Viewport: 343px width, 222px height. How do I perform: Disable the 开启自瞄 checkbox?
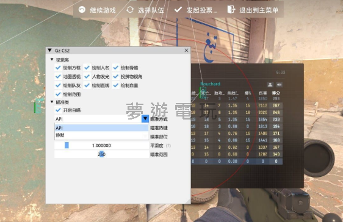coord(58,110)
